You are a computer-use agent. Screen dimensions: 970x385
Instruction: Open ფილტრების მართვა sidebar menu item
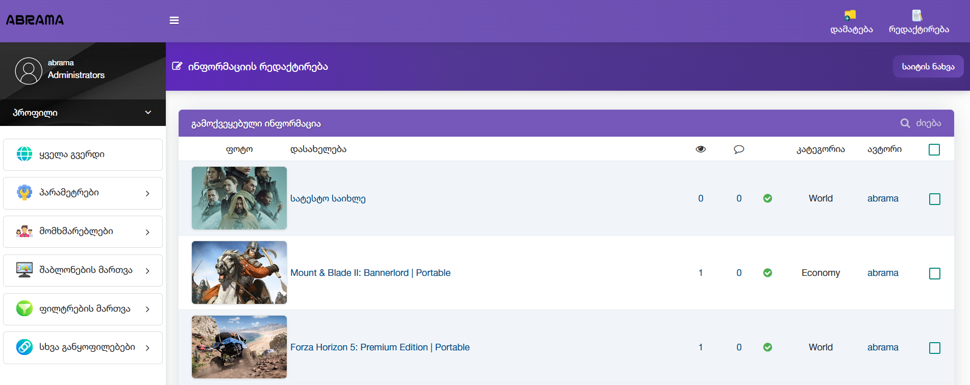click(x=83, y=309)
